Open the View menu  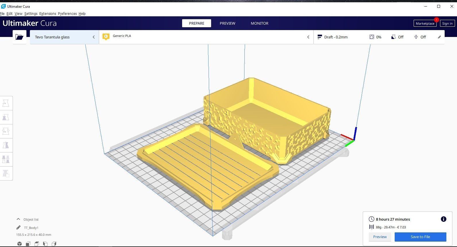point(18,14)
